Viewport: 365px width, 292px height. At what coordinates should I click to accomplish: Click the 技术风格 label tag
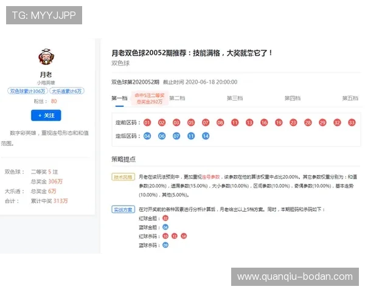pos(123,177)
